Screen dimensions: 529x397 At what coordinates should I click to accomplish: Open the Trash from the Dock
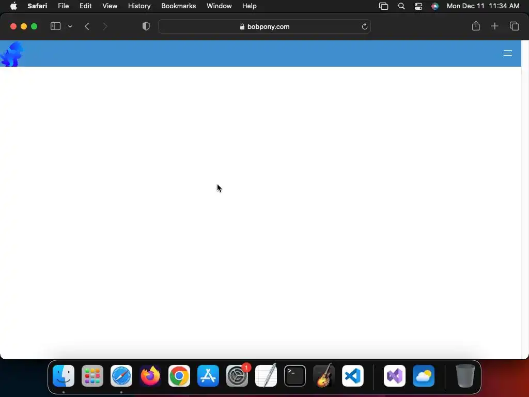pyautogui.click(x=465, y=376)
